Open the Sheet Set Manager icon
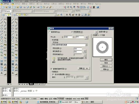Screen dimensions: 139x104 coord(88,7)
